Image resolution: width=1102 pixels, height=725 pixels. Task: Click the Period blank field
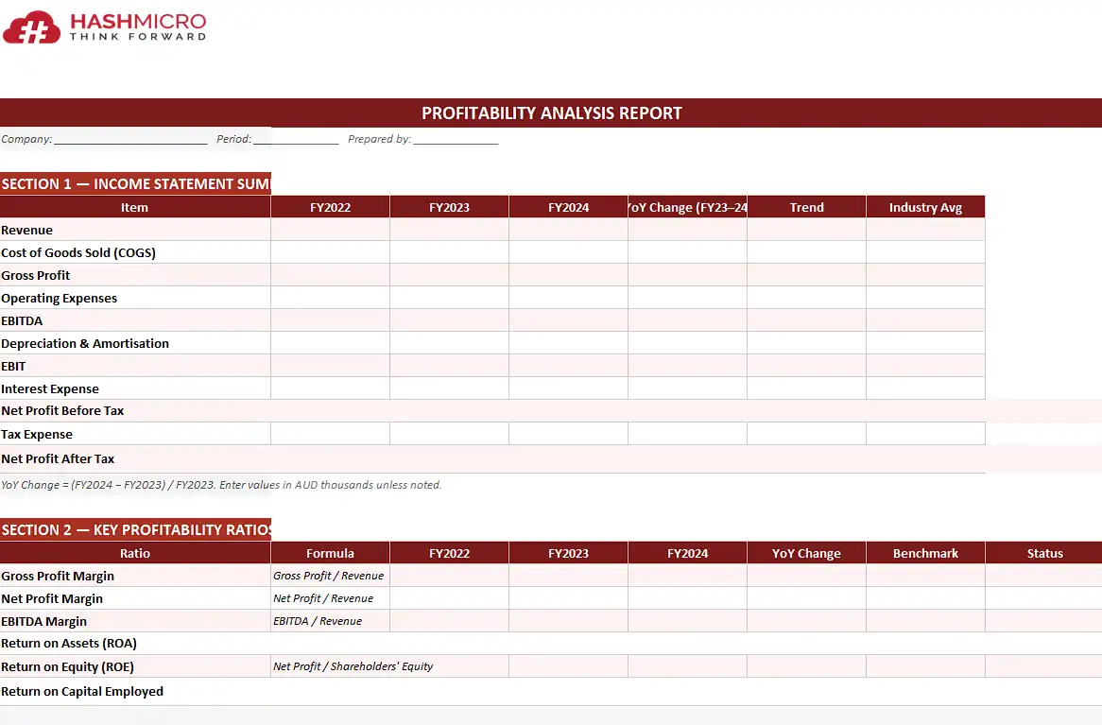(295, 139)
